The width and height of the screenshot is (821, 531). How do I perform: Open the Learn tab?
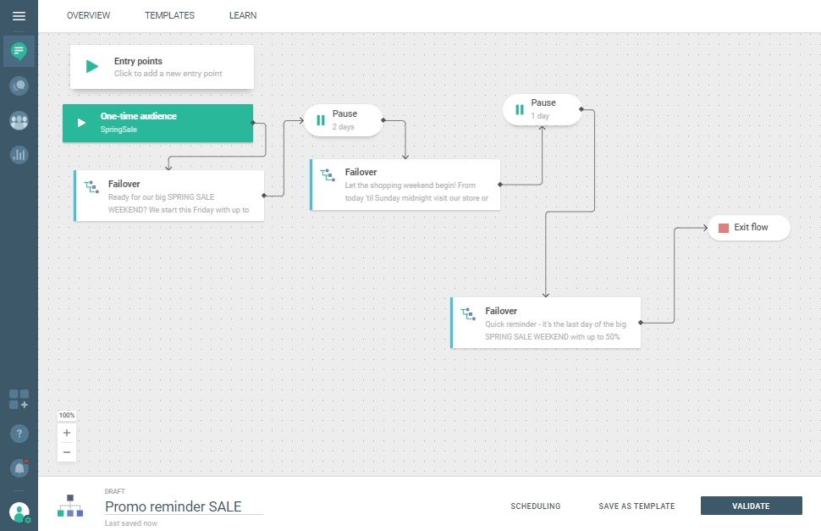(x=243, y=15)
